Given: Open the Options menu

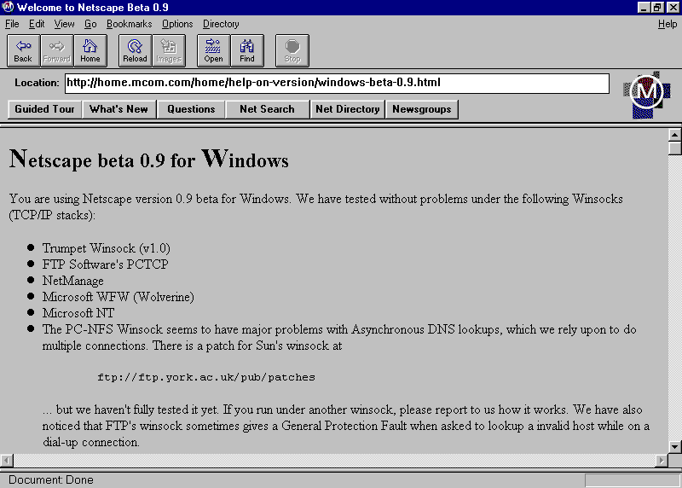Looking at the screenshot, I should click(x=177, y=24).
